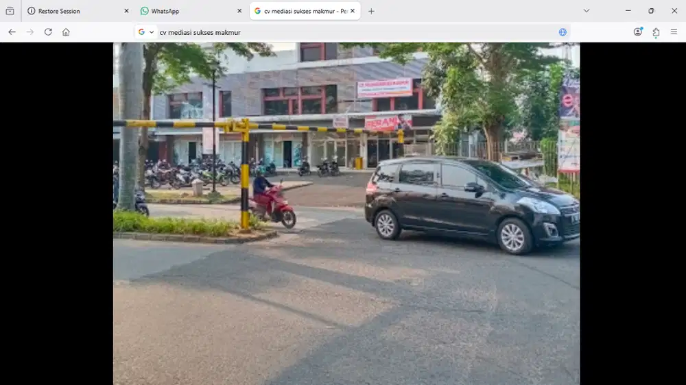Close the Restore Session tab
This screenshot has height=385, width=686.
pyautogui.click(x=126, y=11)
